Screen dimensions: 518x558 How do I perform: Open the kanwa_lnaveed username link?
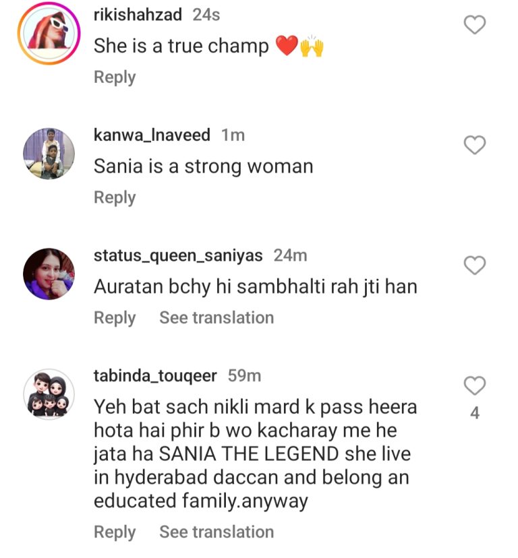pos(152,135)
